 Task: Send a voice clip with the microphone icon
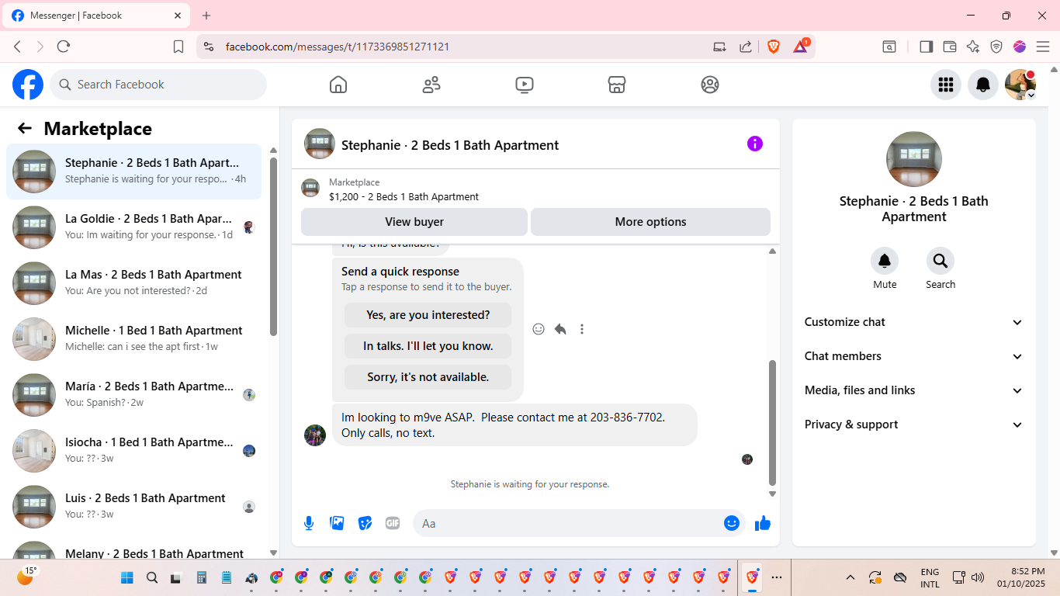click(309, 523)
